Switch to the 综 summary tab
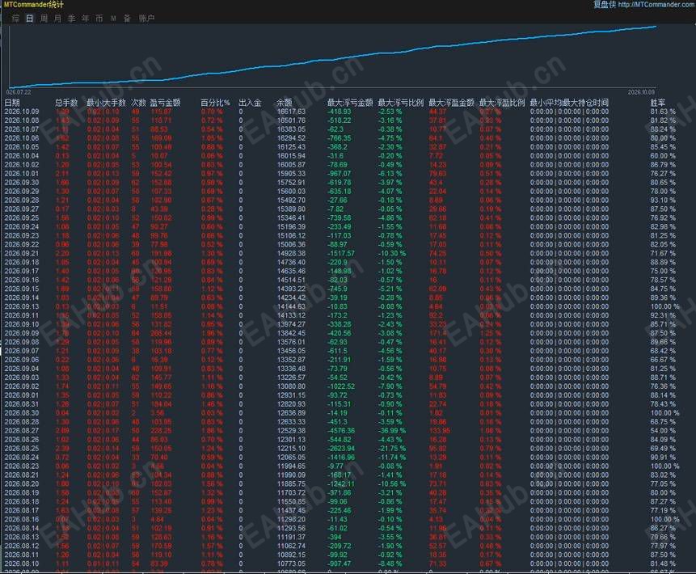The height and width of the screenshot is (574, 696). pyautogui.click(x=16, y=19)
